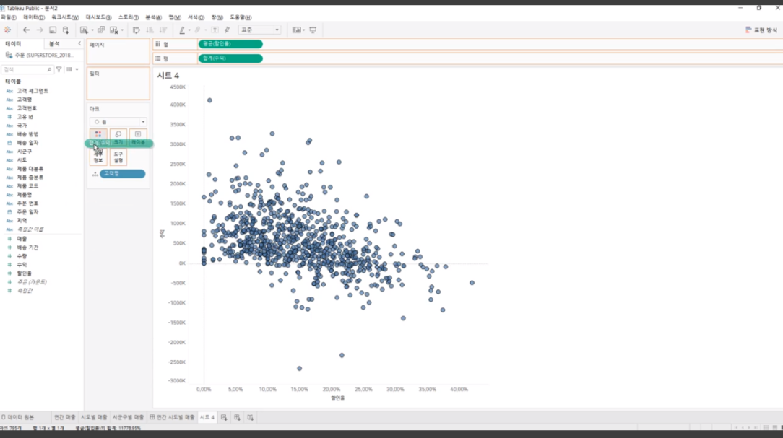This screenshot has width=783, height=438.
Task: Open the 표준 view size dropdown
Action: (x=259, y=30)
